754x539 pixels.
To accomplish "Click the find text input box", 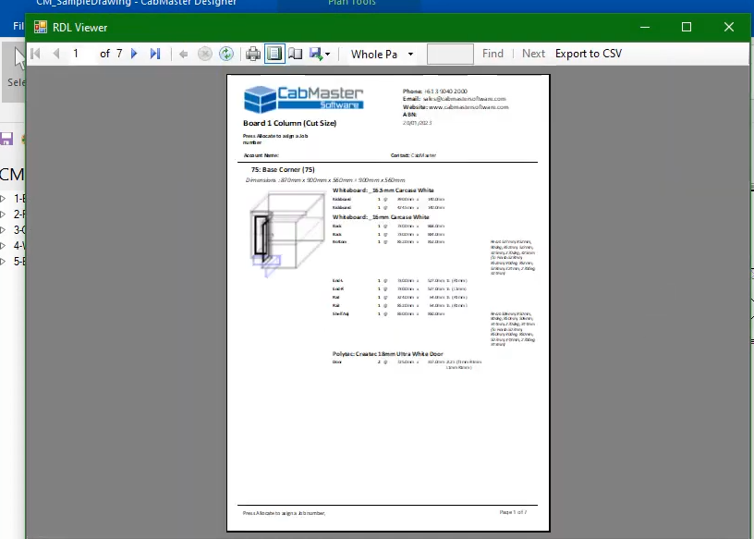I will 450,54.
